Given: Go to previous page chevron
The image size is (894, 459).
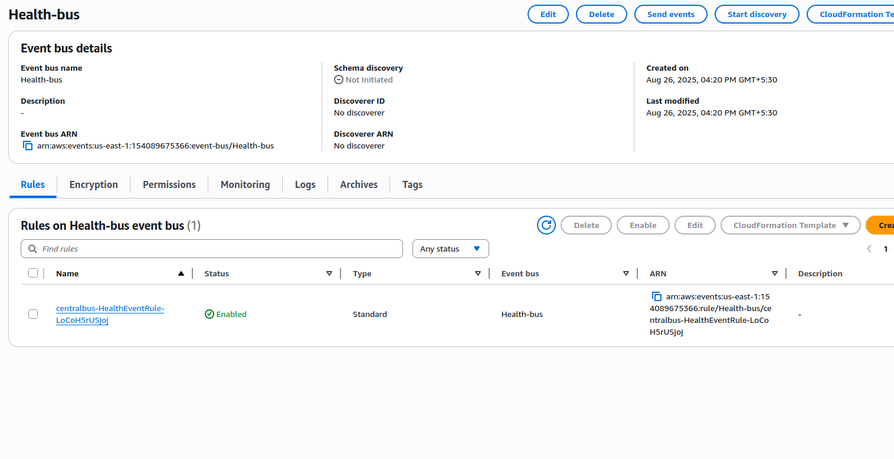Looking at the screenshot, I should click(x=869, y=249).
